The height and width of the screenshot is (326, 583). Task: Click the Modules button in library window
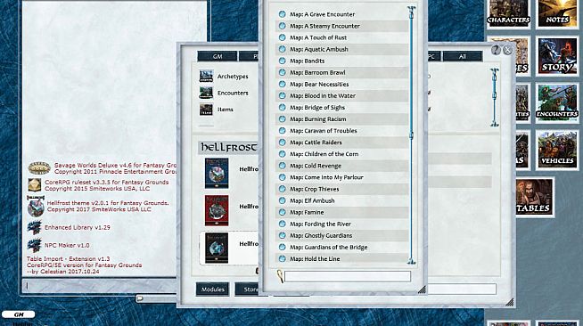pyautogui.click(x=213, y=289)
